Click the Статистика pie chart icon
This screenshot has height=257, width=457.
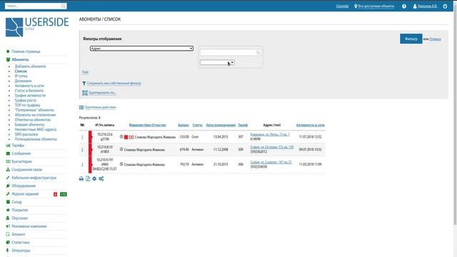coord(8,242)
